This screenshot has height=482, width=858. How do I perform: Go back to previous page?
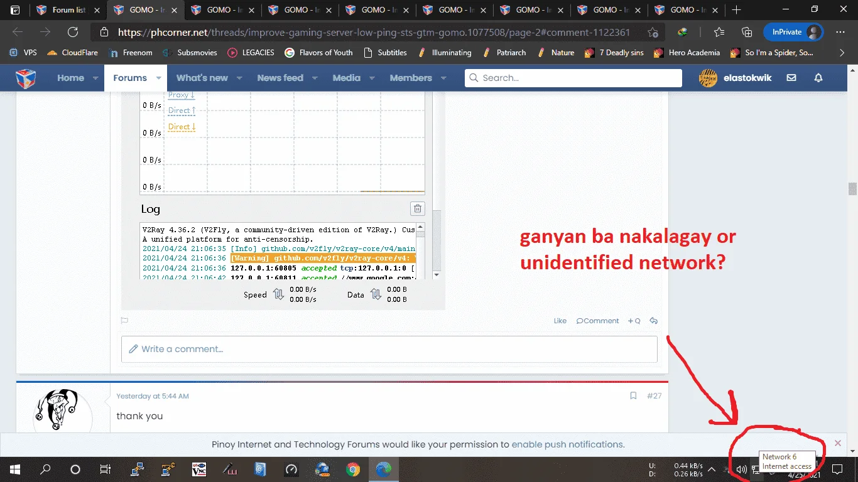[18, 32]
